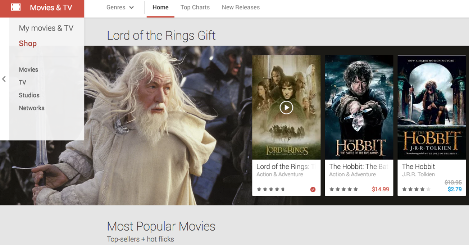The image size is (469, 245).
Task: Click star rating on The Hobbit movie card
Action: (x=344, y=189)
